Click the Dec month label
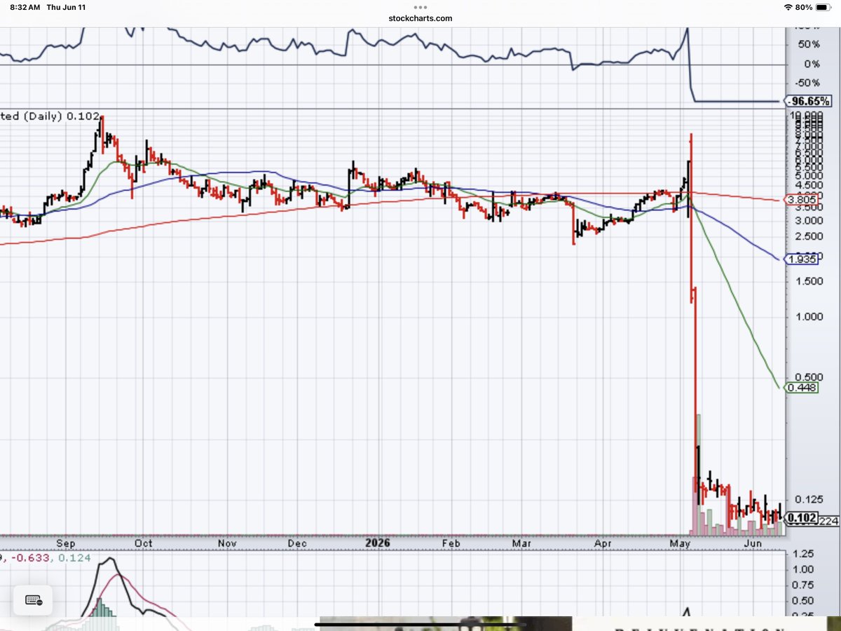Viewport: 841px width, 631px height. point(296,543)
